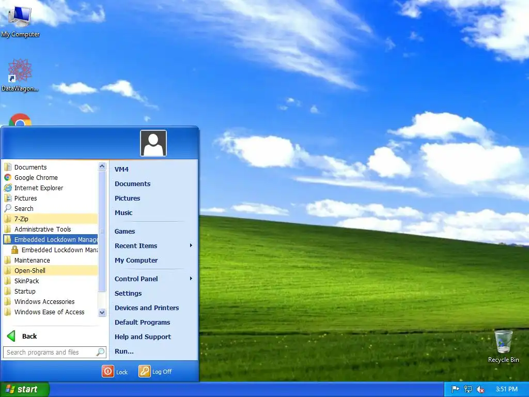Launch DataWagon desktop shortcut

pos(20,75)
